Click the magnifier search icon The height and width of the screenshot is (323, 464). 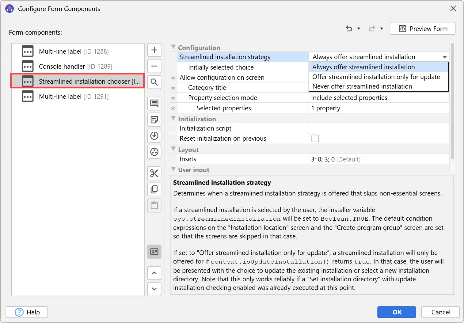pos(154,82)
